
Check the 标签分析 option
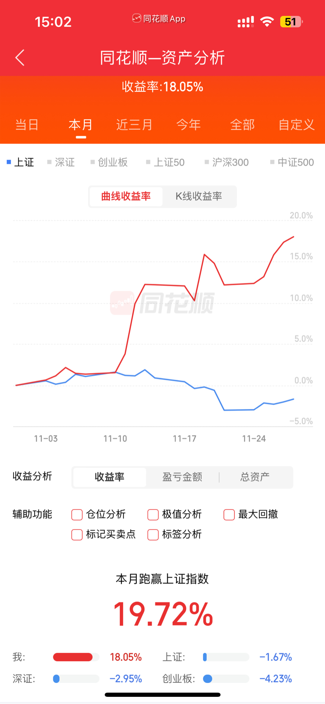coord(153,535)
